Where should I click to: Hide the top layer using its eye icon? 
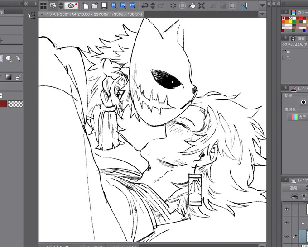point(287,209)
